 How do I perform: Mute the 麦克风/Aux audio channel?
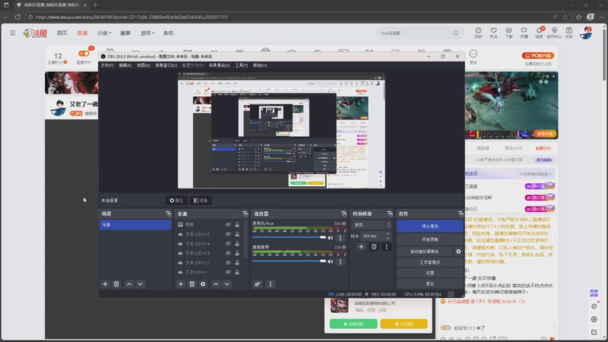click(331, 238)
